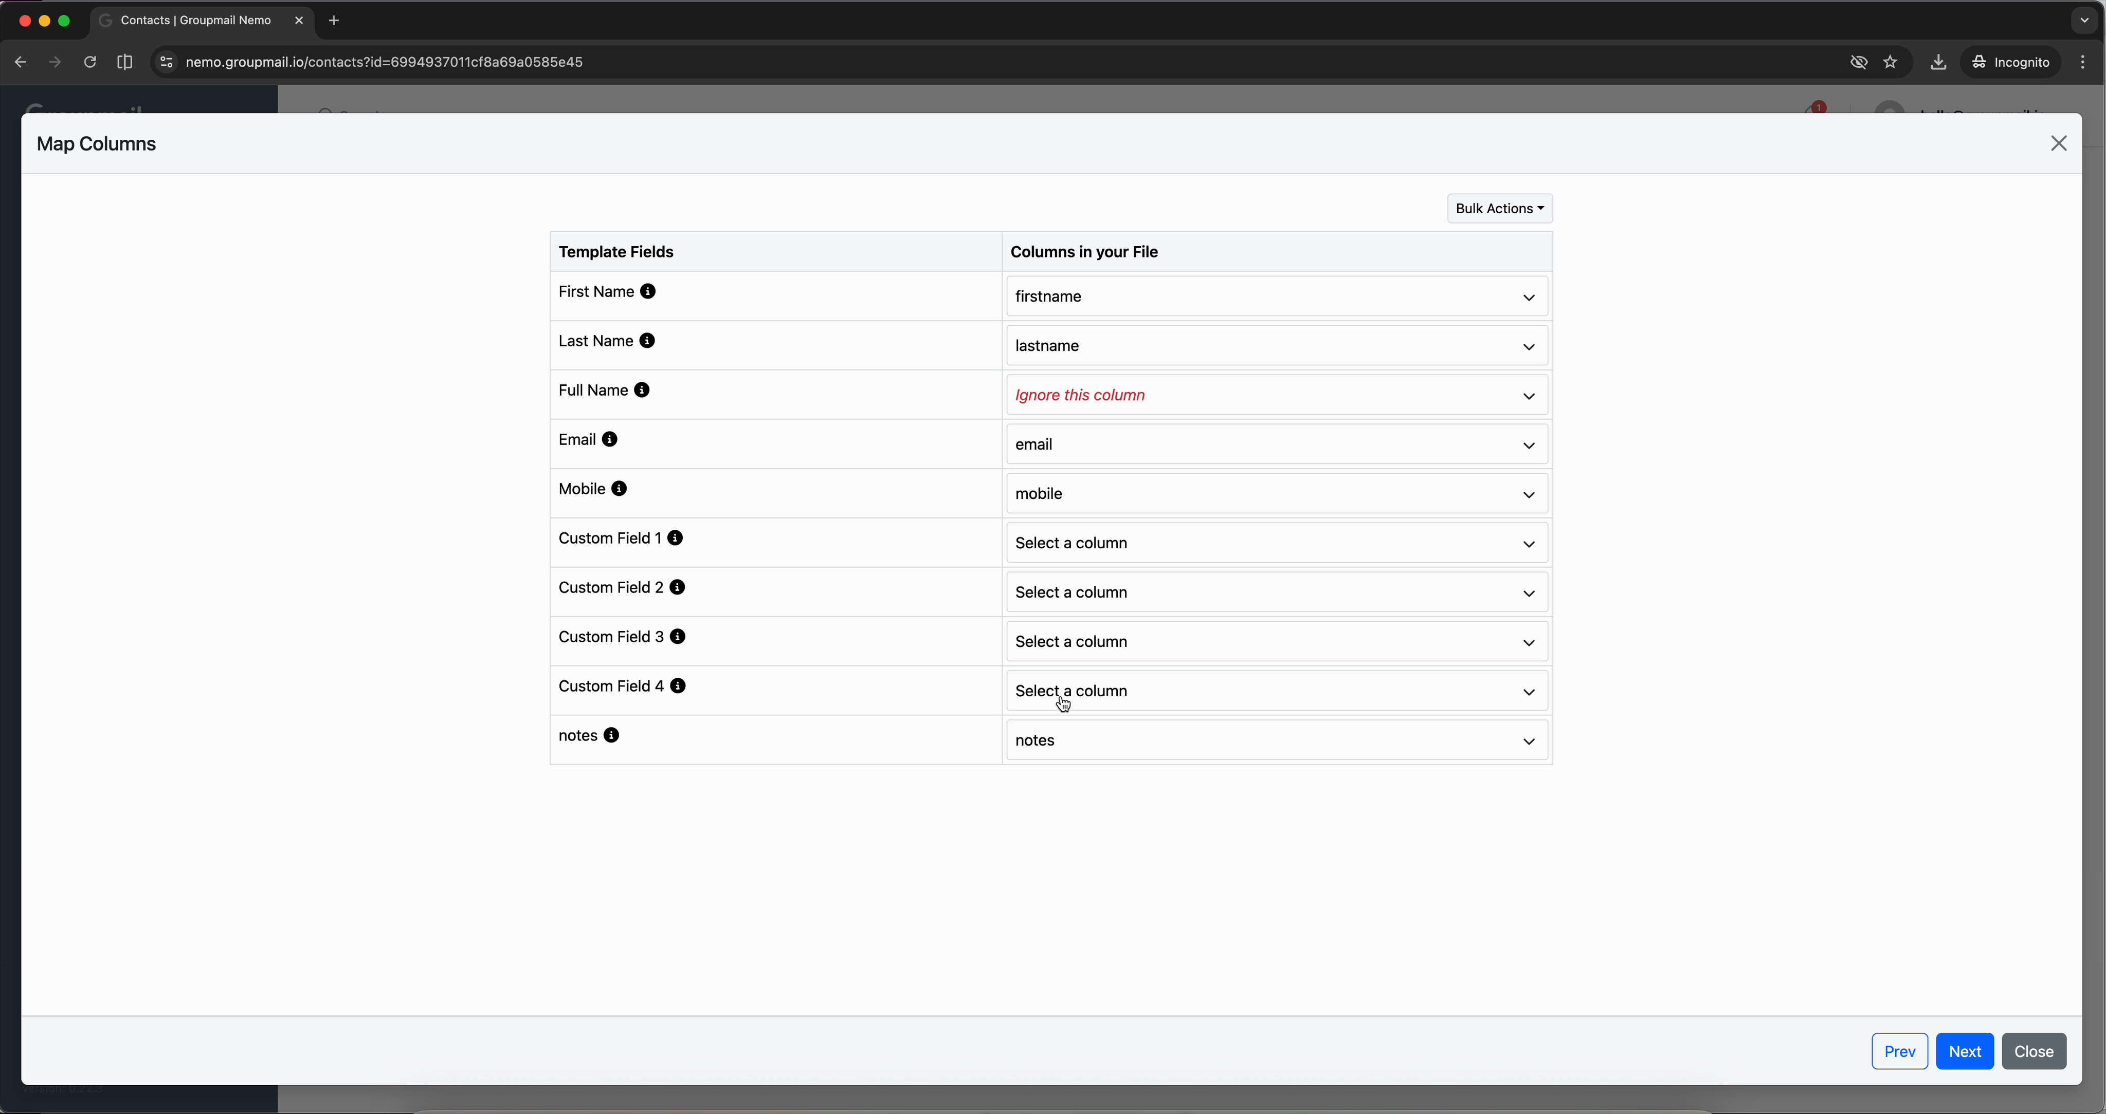Image resolution: width=2106 pixels, height=1114 pixels.
Task: Open the firstname column dropdown
Action: tap(1276, 296)
